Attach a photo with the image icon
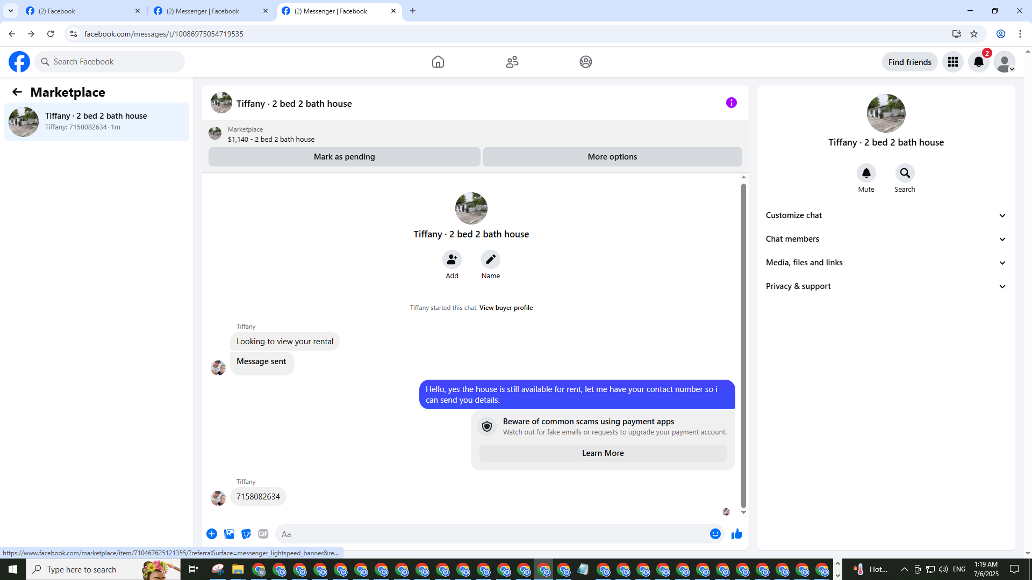The image size is (1032, 580). coord(229,534)
